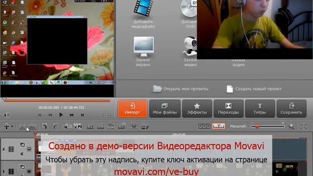Click the magnifier zoom-to-fit icon

point(291,126)
